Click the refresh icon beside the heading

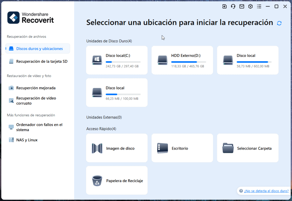pyautogui.click(x=279, y=23)
